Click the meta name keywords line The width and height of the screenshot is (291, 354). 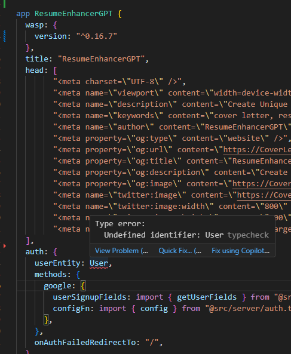pyautogui.click(x=172, y=116)
